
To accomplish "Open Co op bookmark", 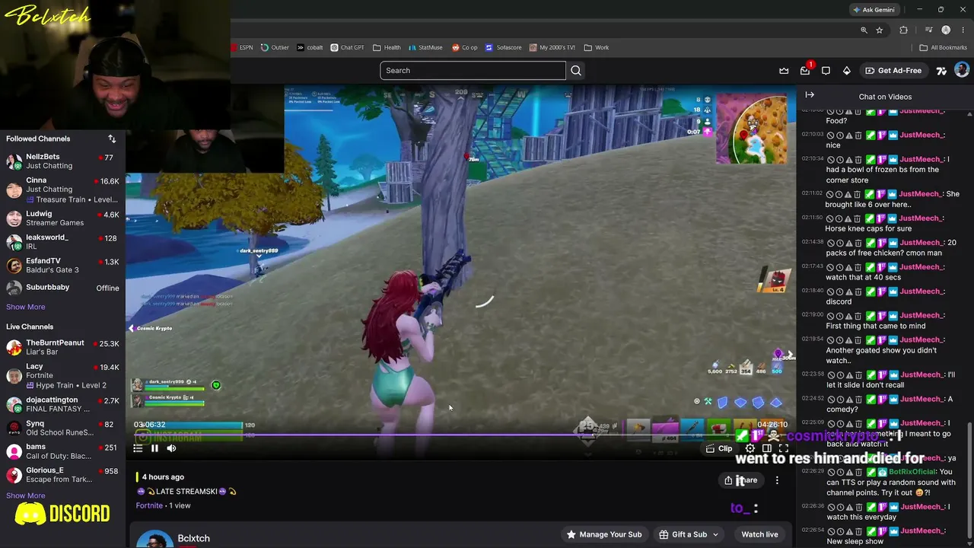I will point(465,47).
